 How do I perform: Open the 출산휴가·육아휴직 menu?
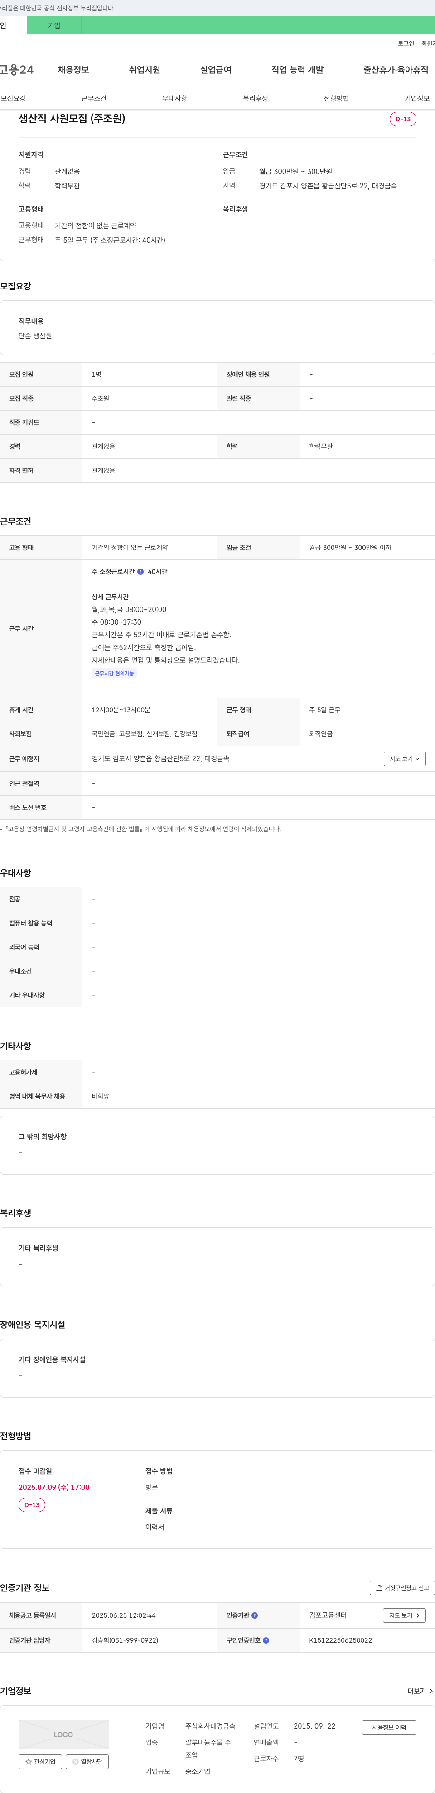pos(395,70)
